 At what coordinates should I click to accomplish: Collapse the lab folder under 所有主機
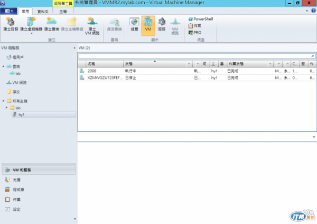pos(6,108)
